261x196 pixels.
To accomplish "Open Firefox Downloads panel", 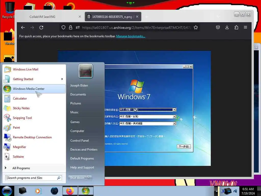I will click(x=227, y=27).
